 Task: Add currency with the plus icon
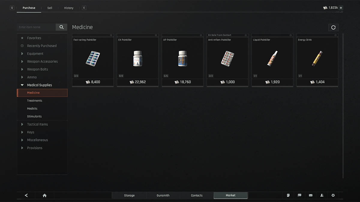pos(341,8)
